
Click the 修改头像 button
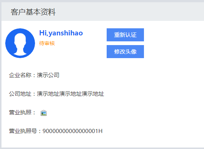click(x=125, y=51)
